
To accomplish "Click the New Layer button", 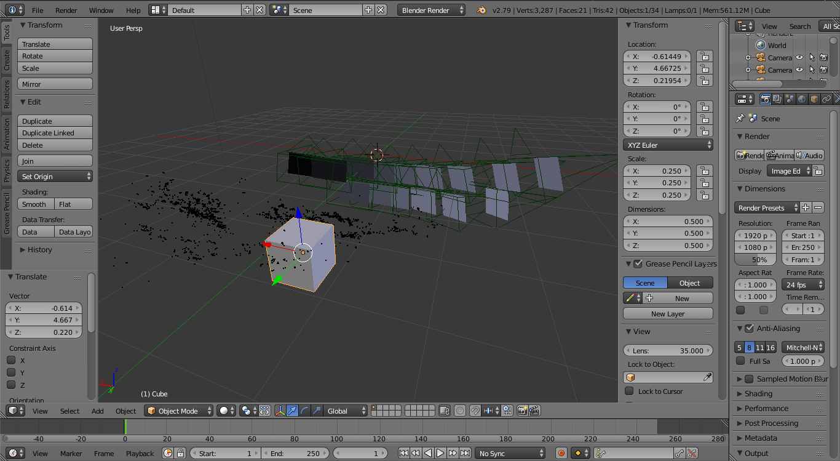I will tap(668, 313).
